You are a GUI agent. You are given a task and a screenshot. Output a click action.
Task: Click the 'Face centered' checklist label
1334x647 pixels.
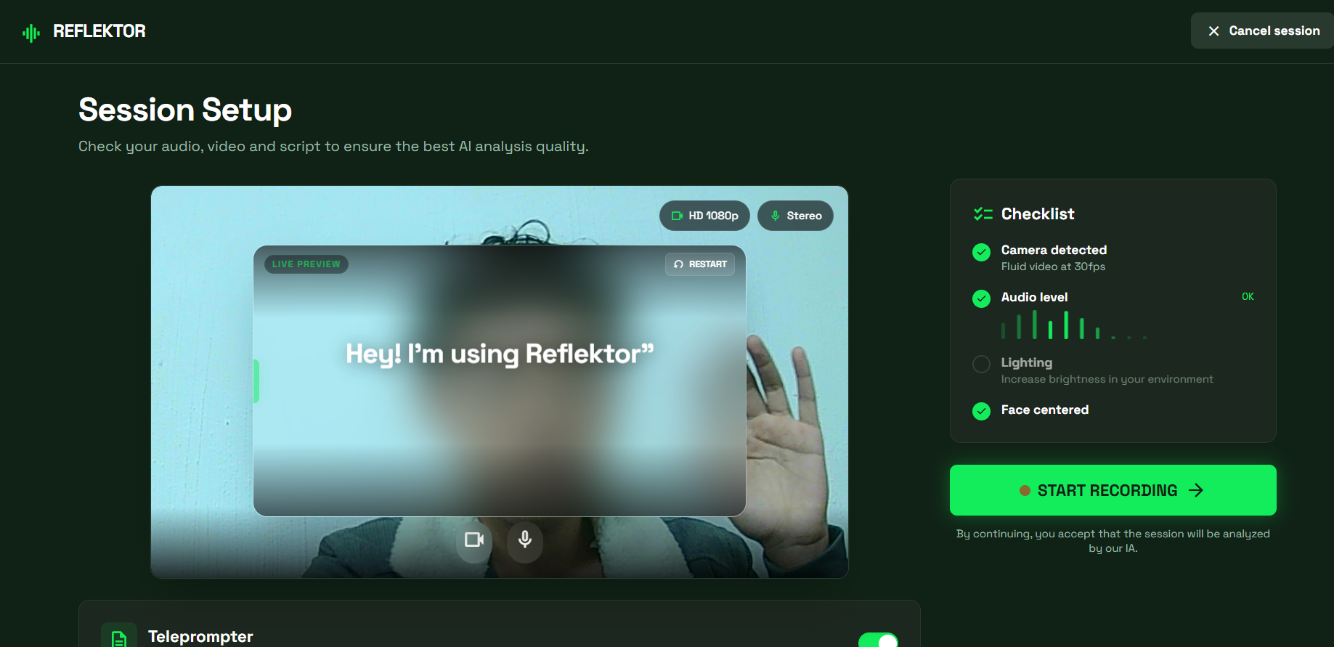1044,410
